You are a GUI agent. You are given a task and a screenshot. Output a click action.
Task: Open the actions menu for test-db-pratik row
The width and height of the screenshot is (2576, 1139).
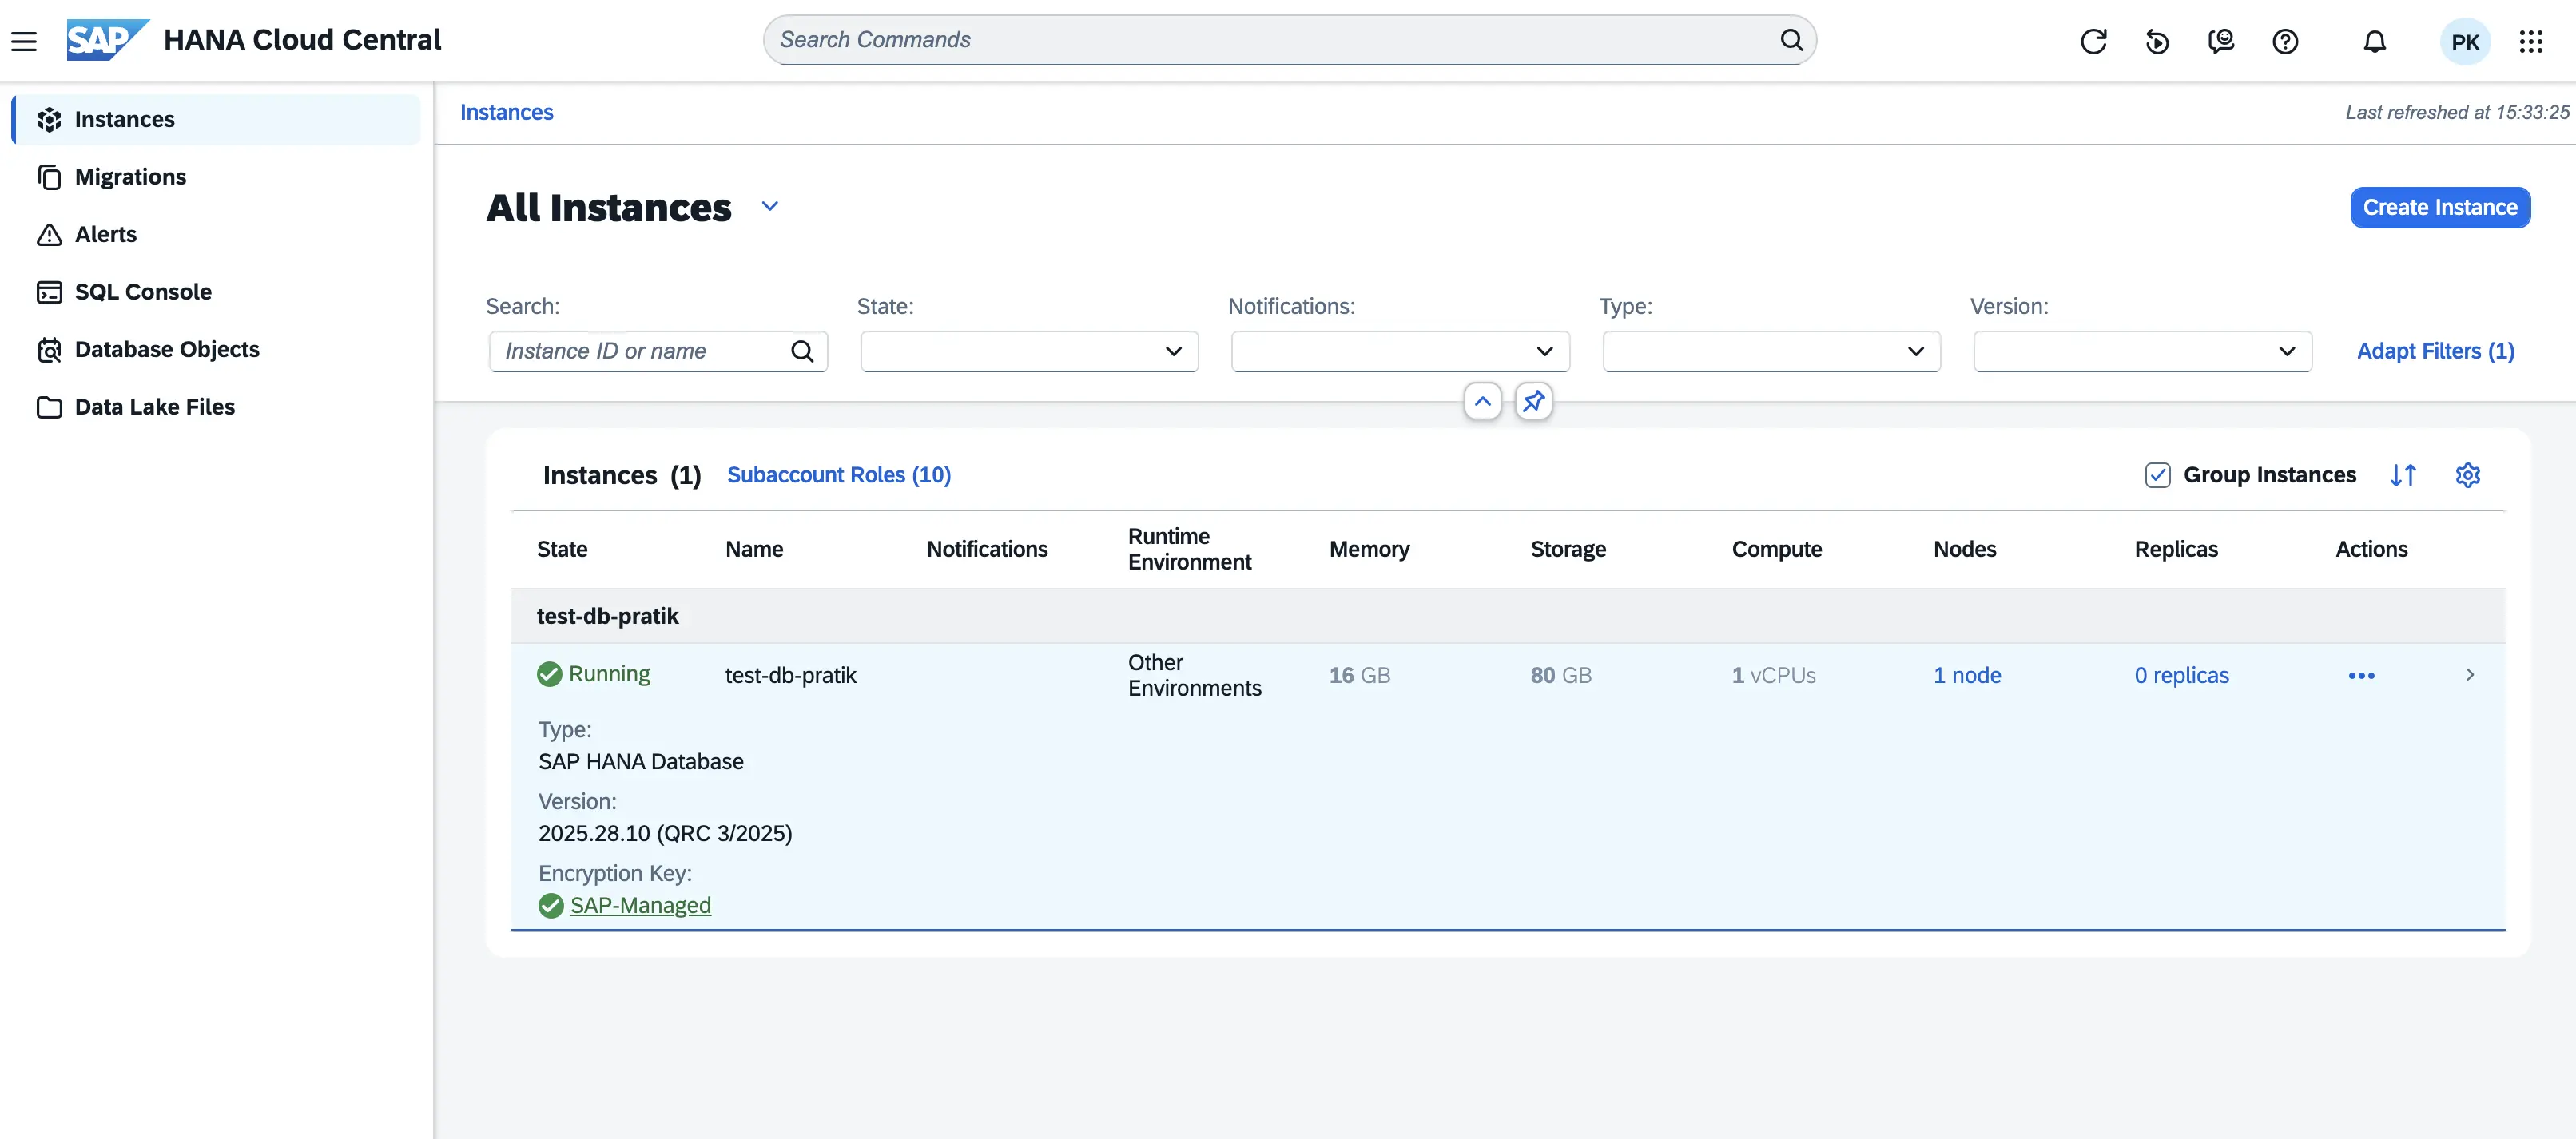click(2361, 675)
